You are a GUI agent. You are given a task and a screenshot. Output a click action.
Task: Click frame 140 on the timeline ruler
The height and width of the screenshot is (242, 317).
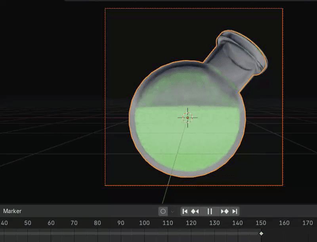click(238, 223)
